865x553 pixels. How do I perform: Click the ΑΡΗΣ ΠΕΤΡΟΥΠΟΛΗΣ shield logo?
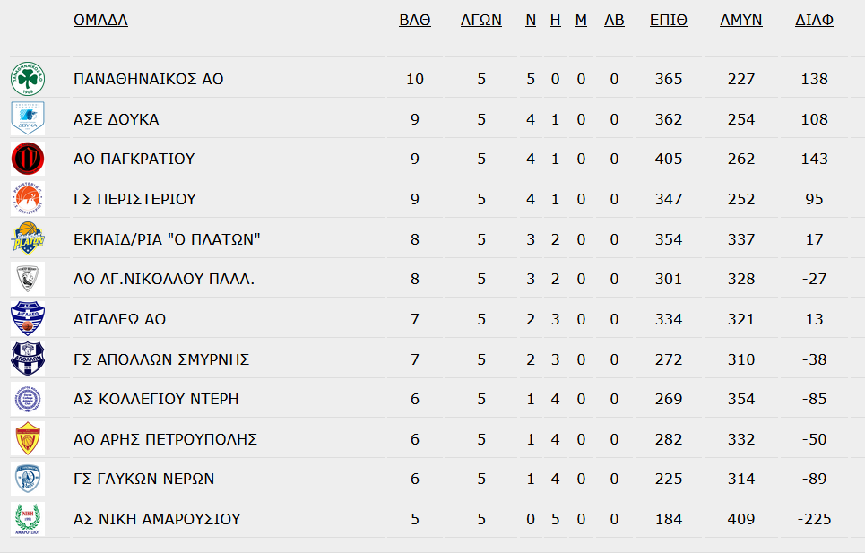(28, 439)
